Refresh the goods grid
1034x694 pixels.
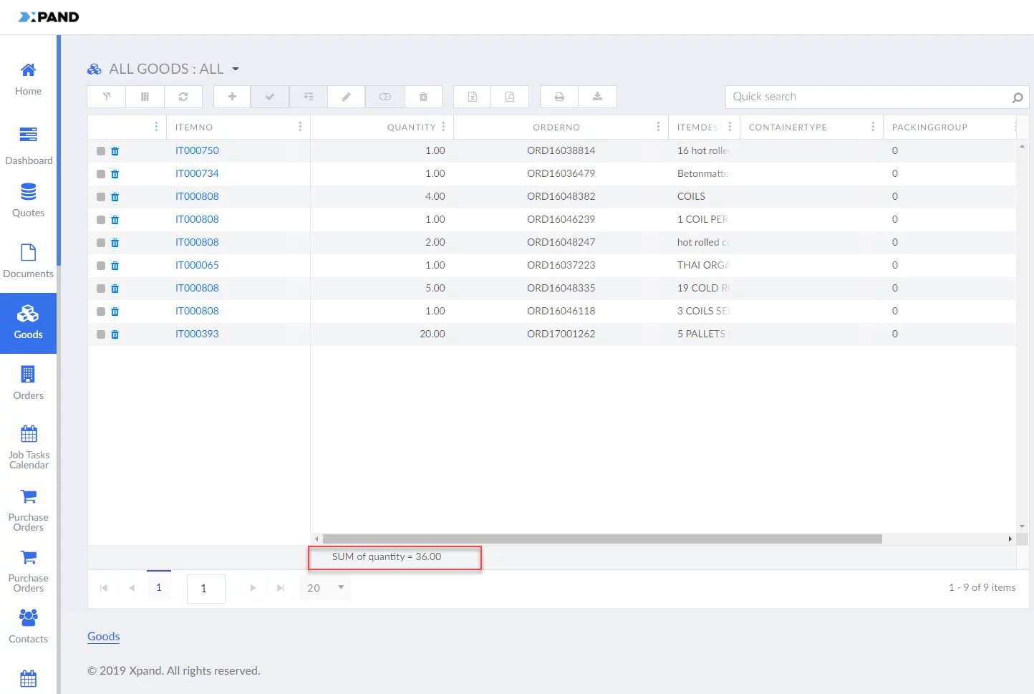[x=183, y=97]
